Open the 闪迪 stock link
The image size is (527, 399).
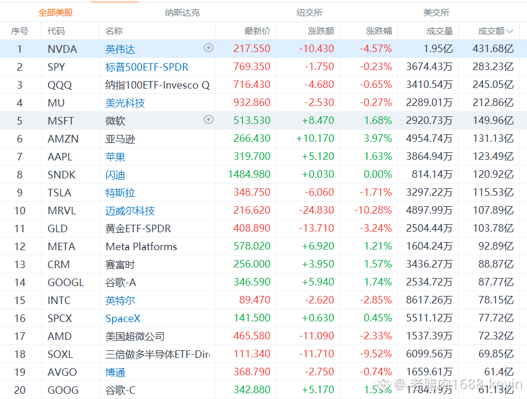point(115,175)
